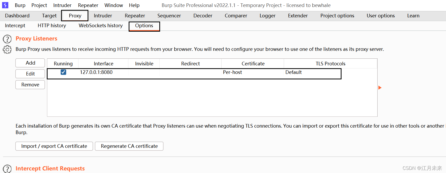Click the Remove listener button
The width and height of the screenshot is (446, 173).
(30, 85)
